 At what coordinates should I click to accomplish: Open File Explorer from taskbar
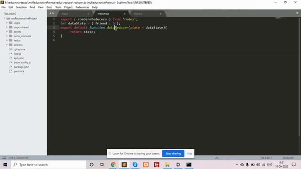(x=167, y=165)
